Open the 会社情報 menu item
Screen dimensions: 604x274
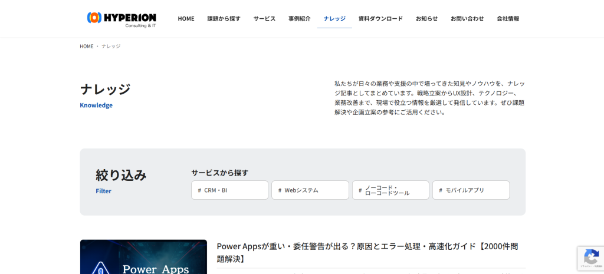pos(508,18)
